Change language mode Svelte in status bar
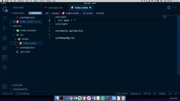Screen dimensions: 180x101 [x=162, y=93]
